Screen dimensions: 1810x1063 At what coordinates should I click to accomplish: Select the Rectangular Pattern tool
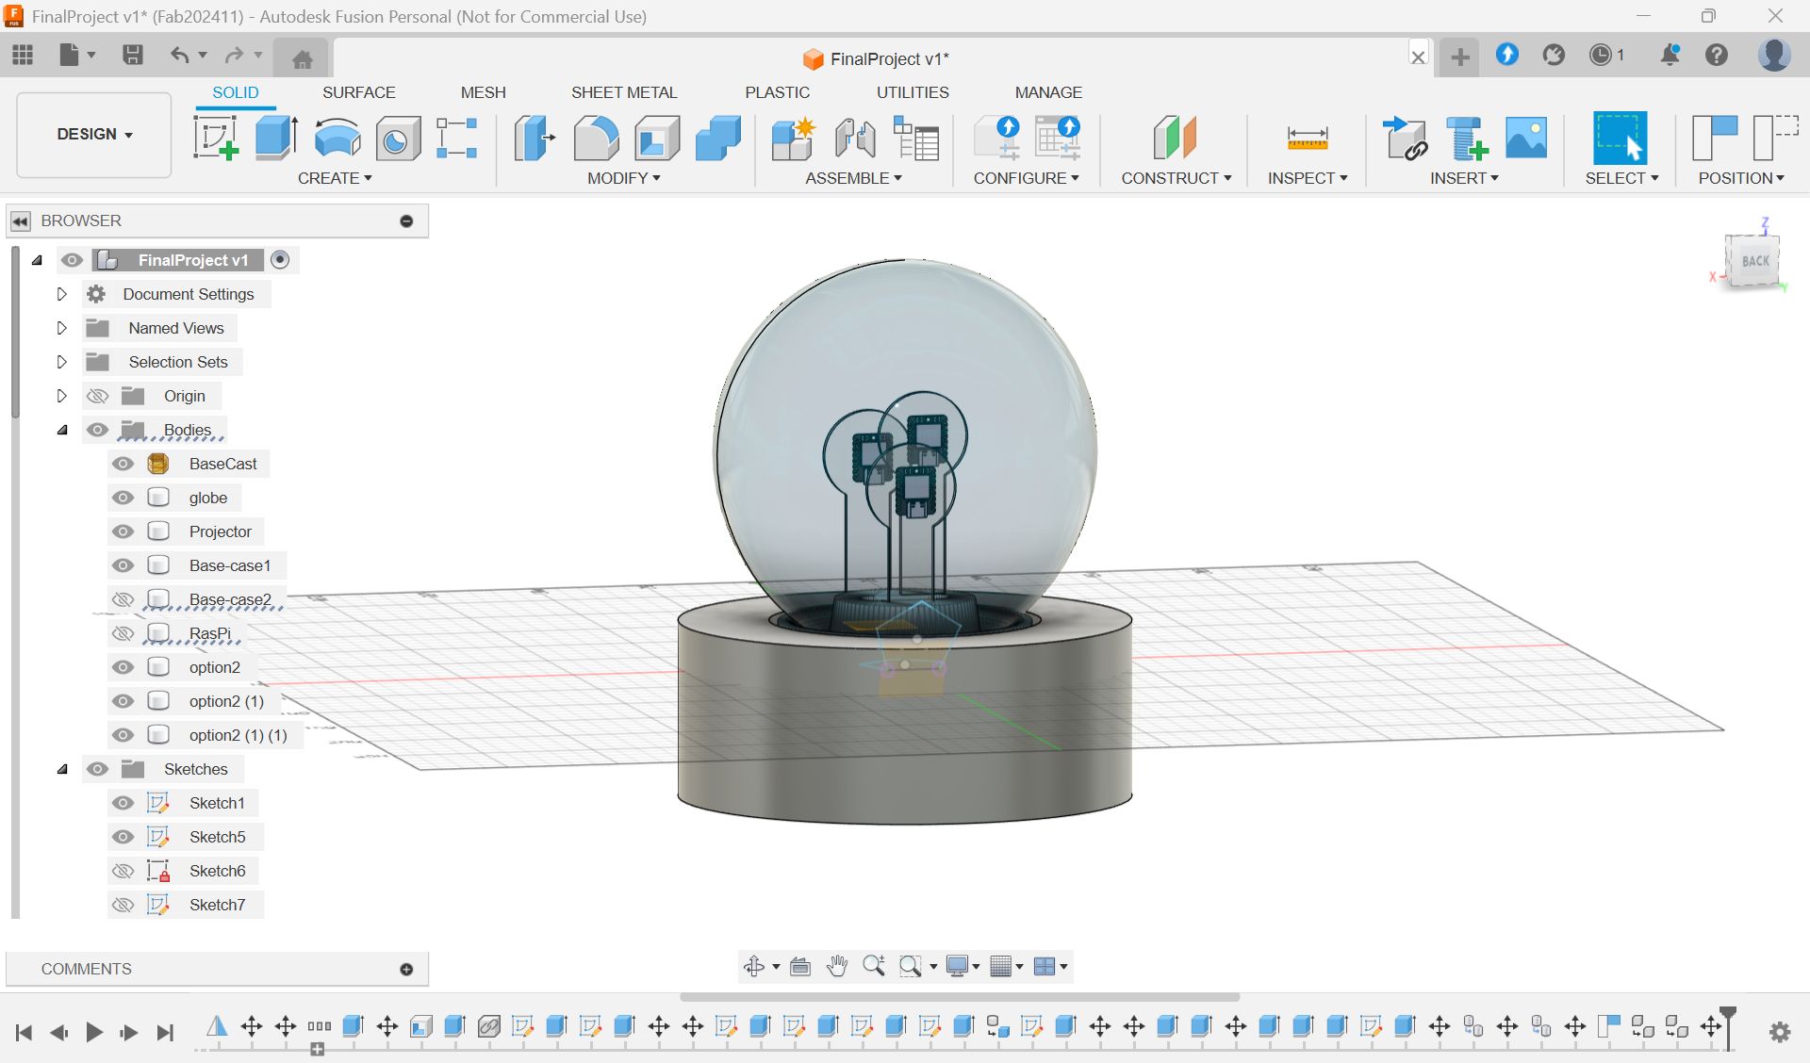click(457, 138)
